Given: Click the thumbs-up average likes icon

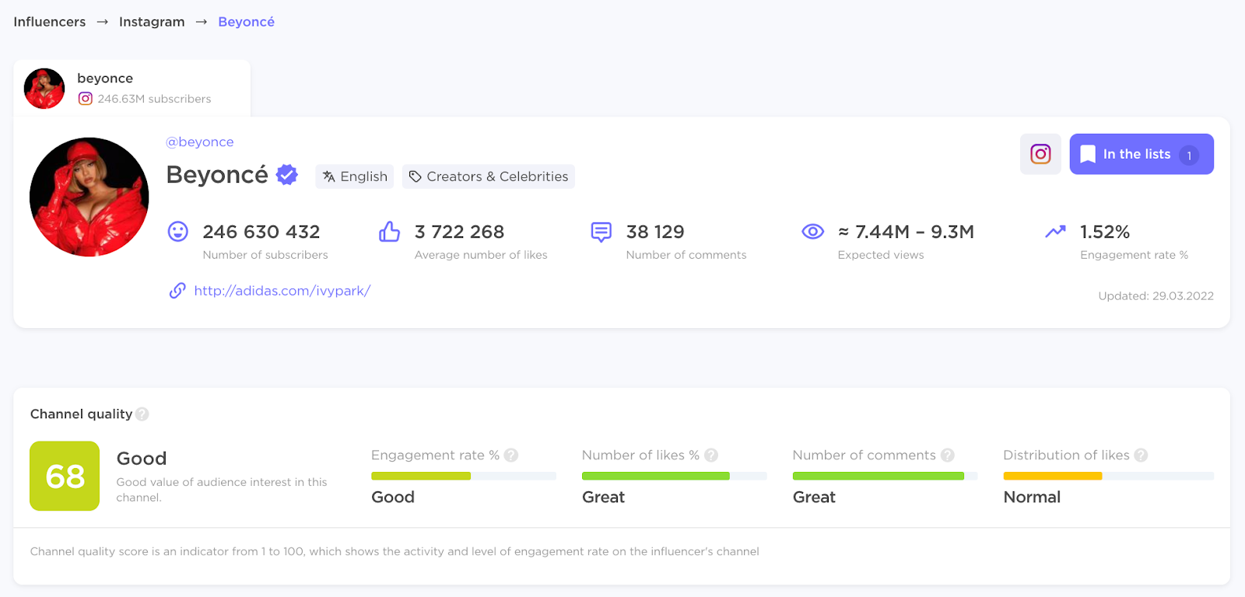Looking at the screenshot, I should click(x=389, y=232).
